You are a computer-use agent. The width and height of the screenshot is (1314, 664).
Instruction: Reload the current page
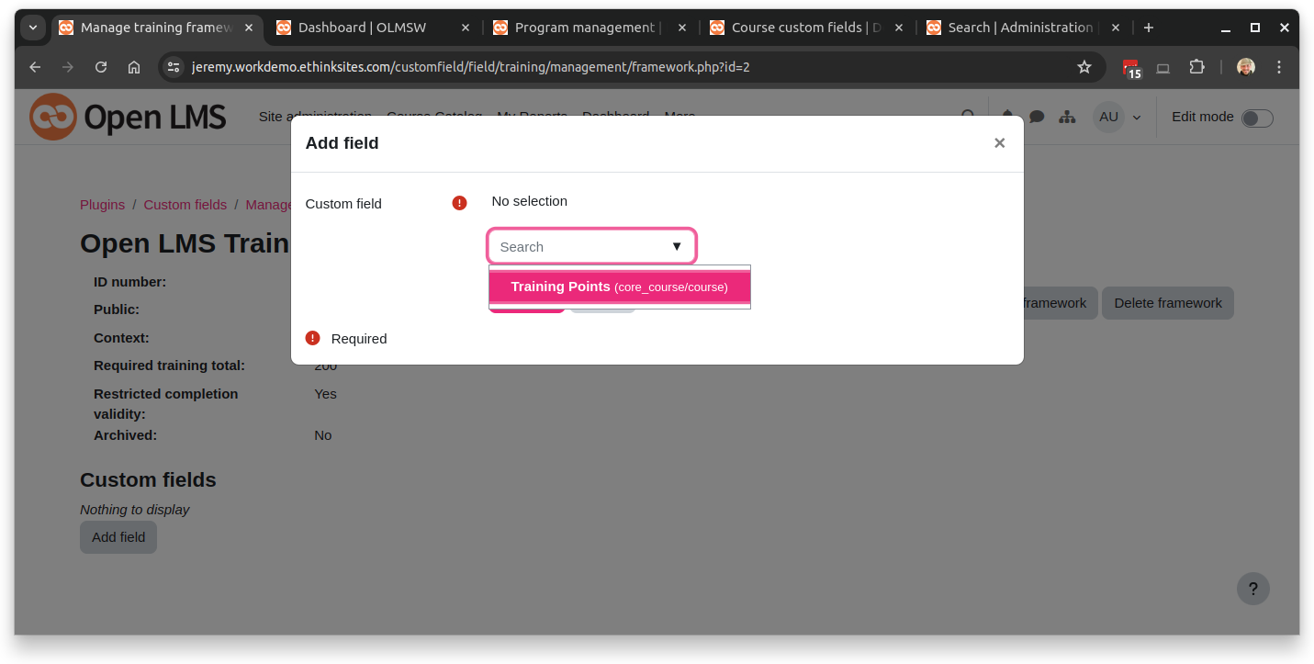(x=101, y=67)
